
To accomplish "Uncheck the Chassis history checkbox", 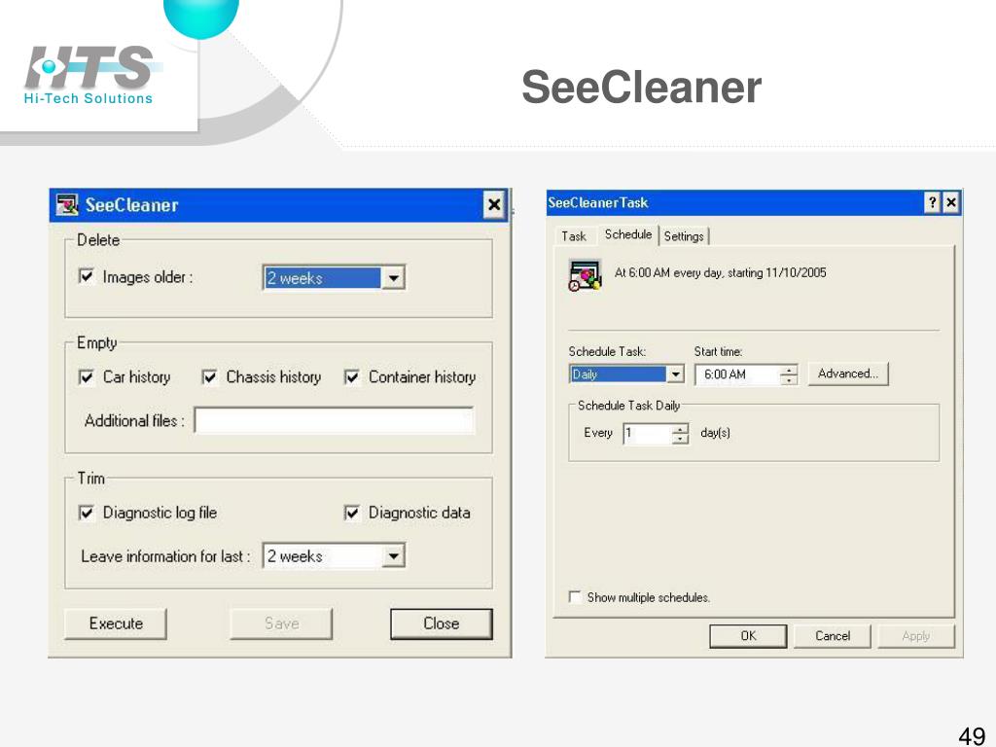I will (x=209, y=376).
